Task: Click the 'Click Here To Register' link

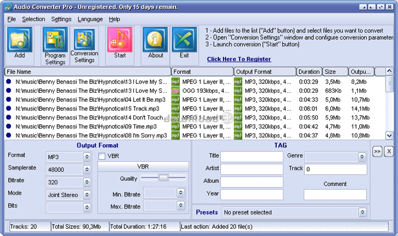Action: [x=239, y=59]
